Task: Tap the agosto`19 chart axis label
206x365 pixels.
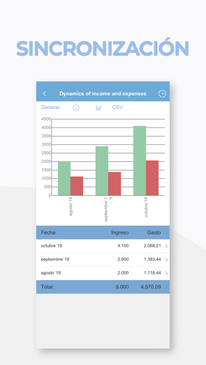Action: (x=71, y=207)
